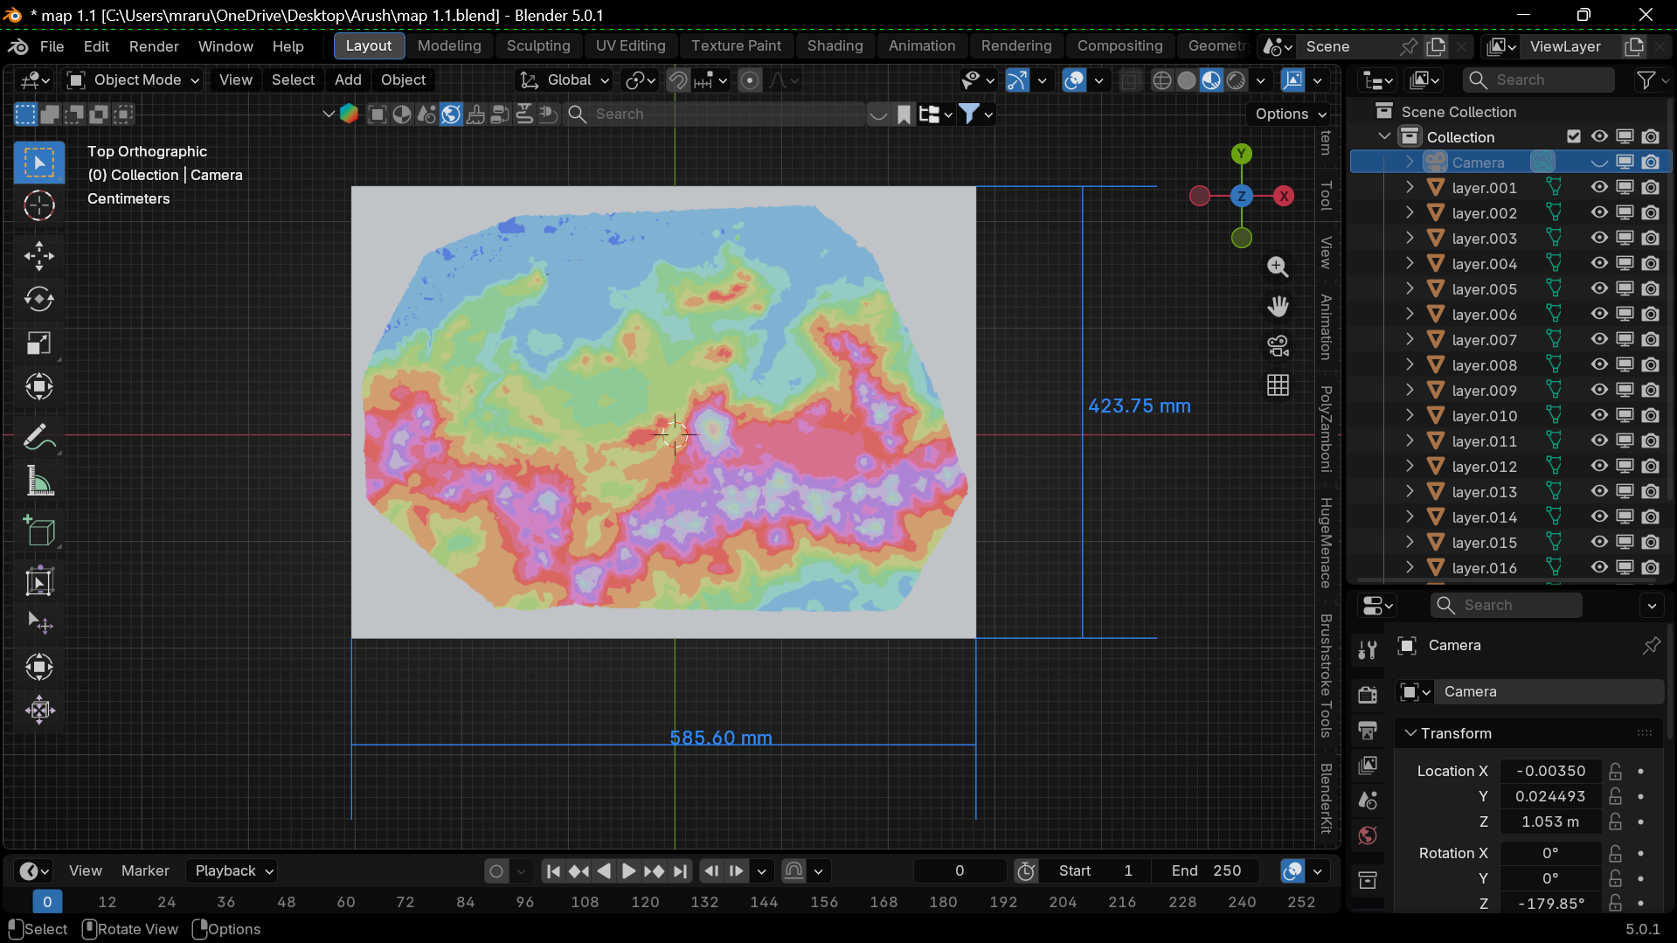Viewport: 1677px width, 943px height.
Task: Collapse the Transform panel
Action: point(1410,733)
